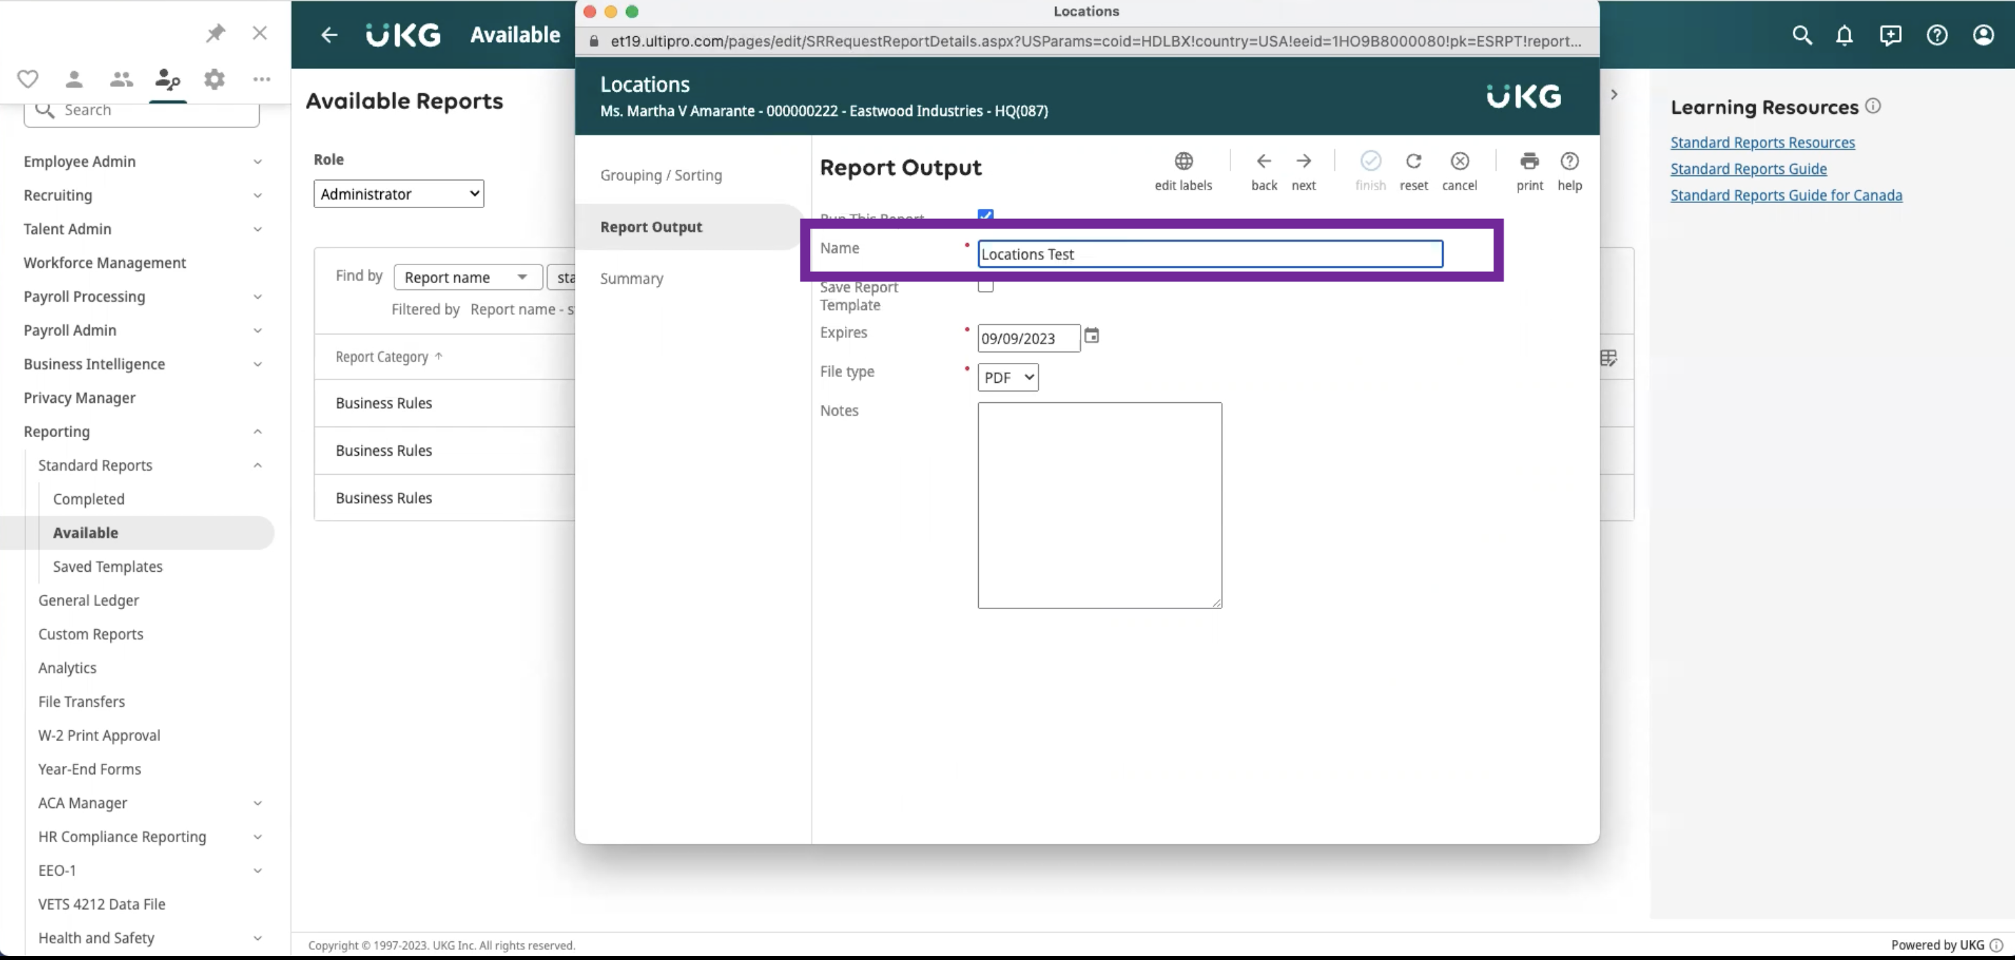Switch to the Grouping / Sorting step
Screen dimensions: 2015x960
point(661,175)
